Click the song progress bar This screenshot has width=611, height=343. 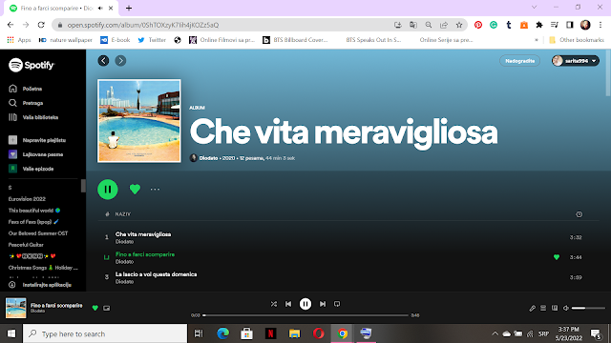tap(305, 315)
